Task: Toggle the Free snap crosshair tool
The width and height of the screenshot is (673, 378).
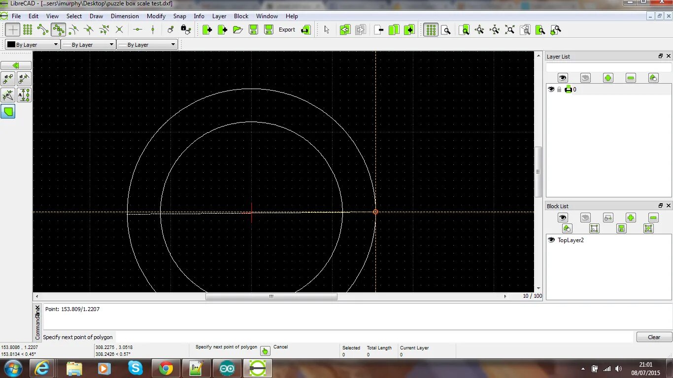Action: pos(13,30)
